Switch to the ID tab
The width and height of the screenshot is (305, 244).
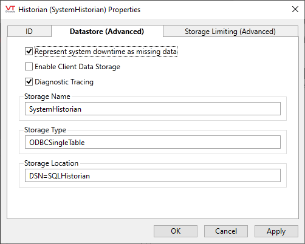29,32
